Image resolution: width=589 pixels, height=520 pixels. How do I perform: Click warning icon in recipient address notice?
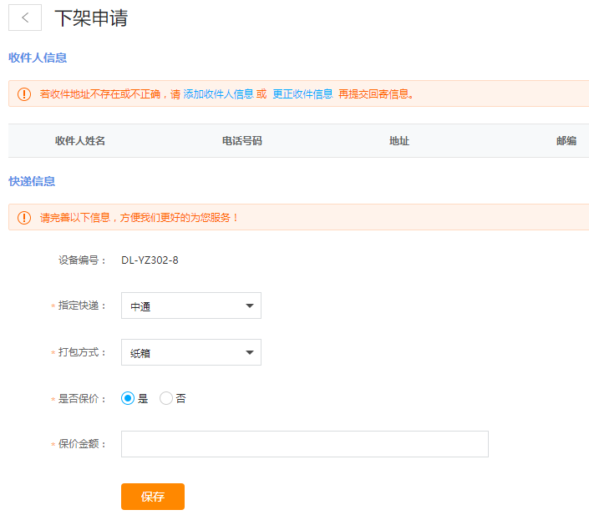pos(24,93)
